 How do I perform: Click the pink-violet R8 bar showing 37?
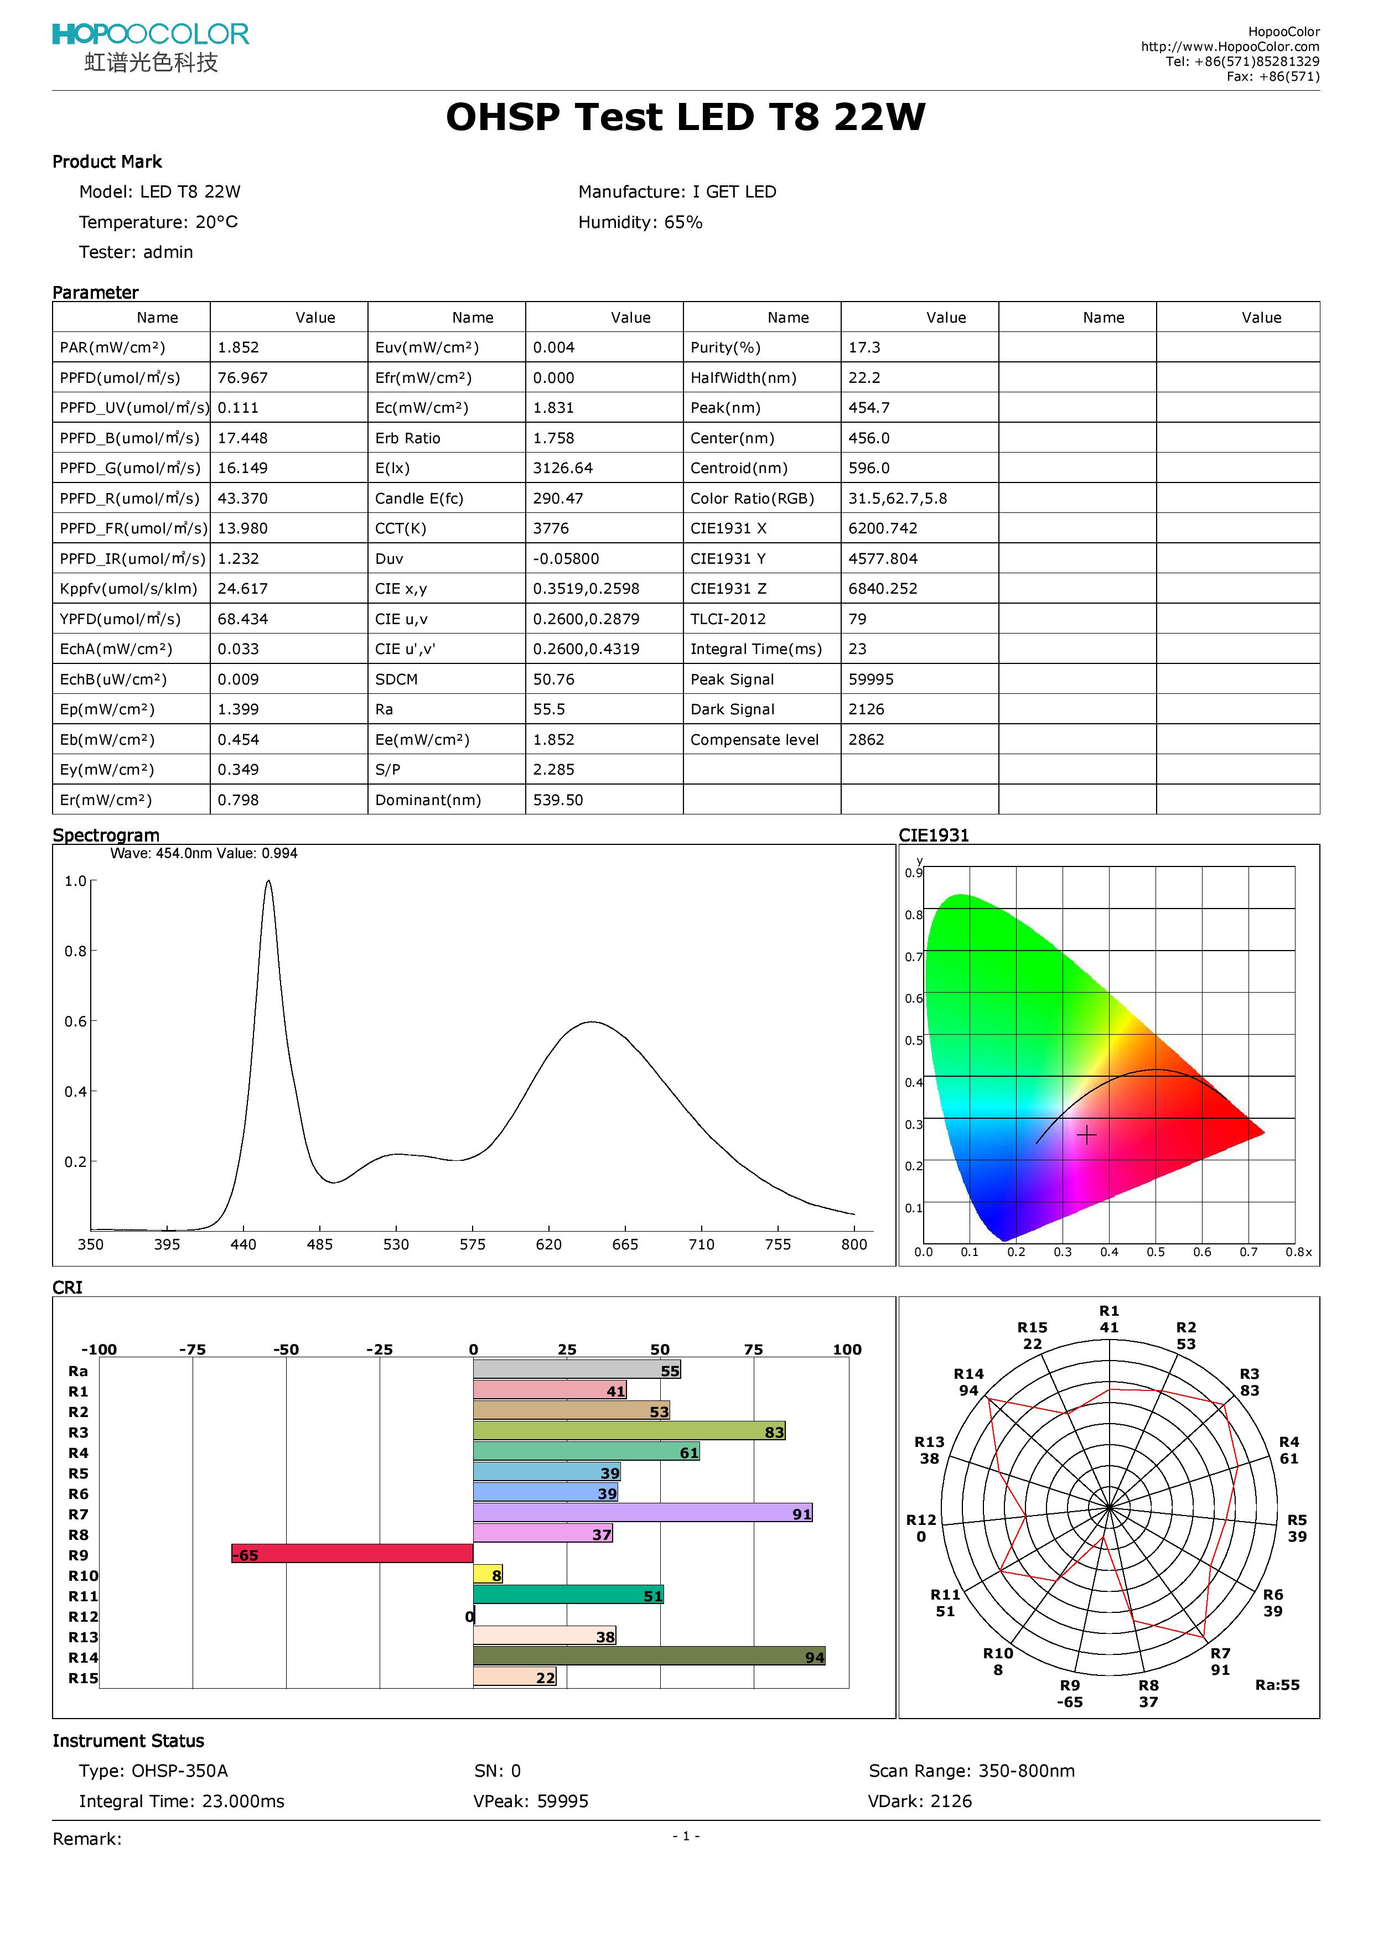pyautogui.click(x=543, y=1534)
